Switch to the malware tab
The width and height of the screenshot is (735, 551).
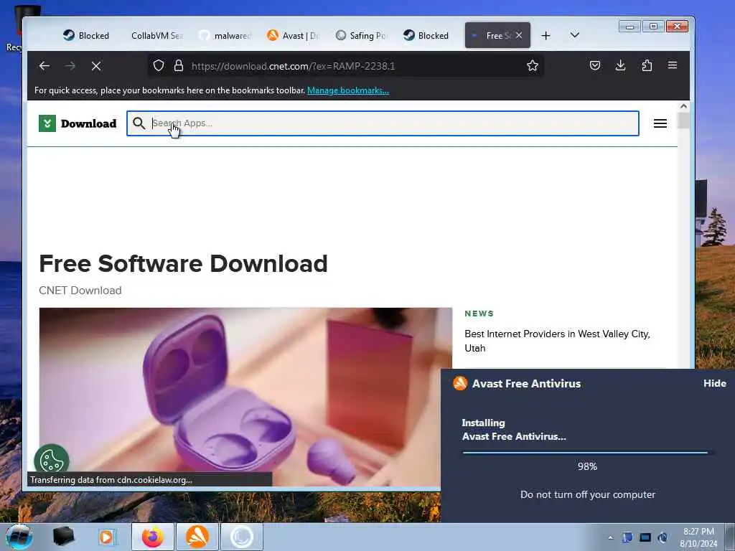tap(225, 36)
